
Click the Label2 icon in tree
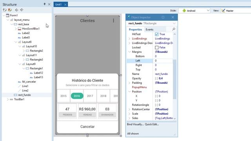20,33
